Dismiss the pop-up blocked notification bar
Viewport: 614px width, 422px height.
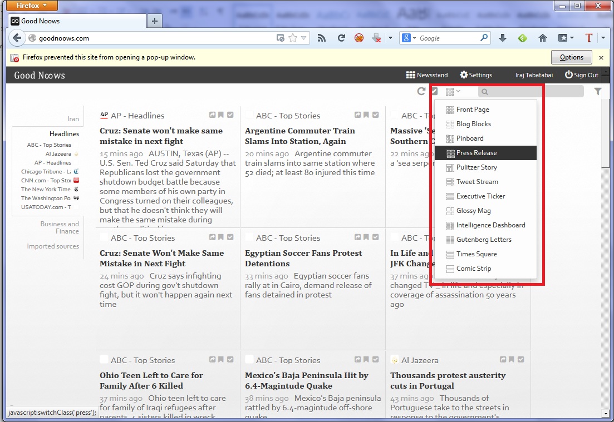(x=601, y=57)
